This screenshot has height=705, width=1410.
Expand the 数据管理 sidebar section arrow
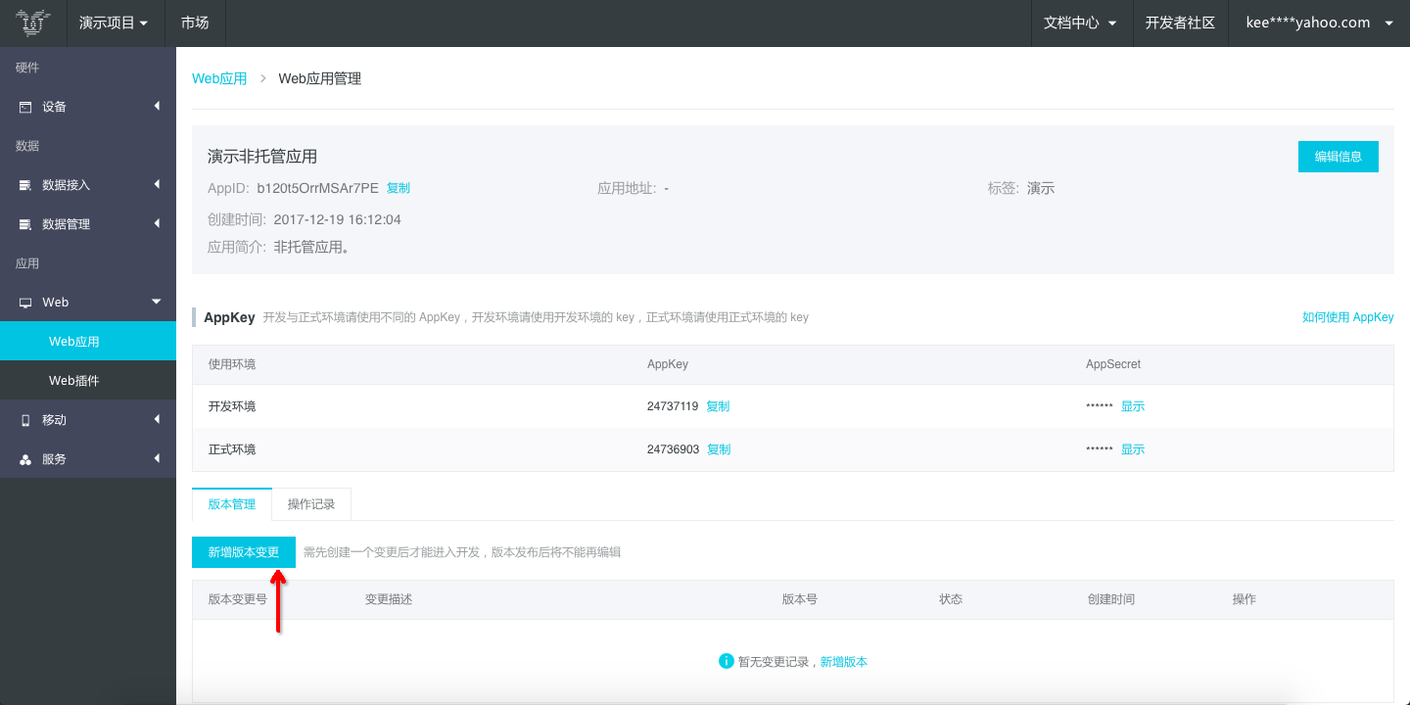[x=157, y=223]
